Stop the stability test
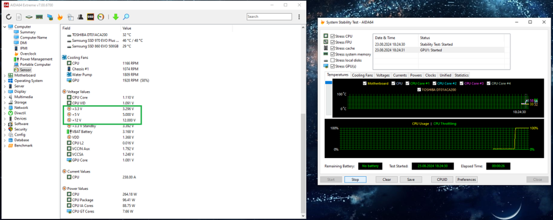 355,180
